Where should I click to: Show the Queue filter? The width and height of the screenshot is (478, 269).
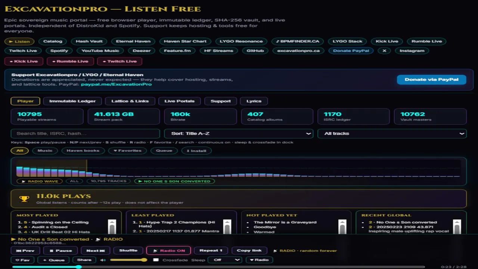click(x=164, y=151)
